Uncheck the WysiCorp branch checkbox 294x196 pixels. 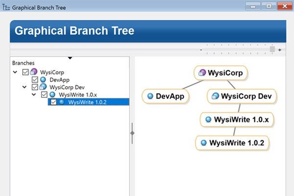(25, 72)
